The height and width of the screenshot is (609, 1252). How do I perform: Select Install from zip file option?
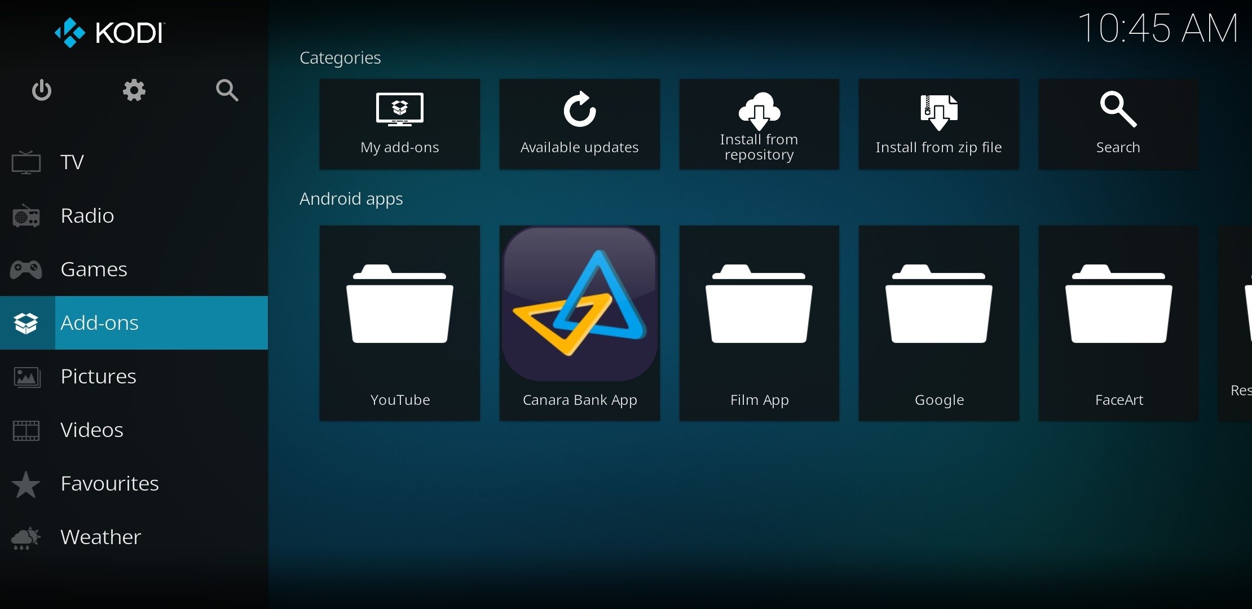coord(938,123)
